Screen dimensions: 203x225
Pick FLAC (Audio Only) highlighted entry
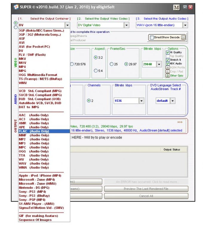tap(44, 131)
